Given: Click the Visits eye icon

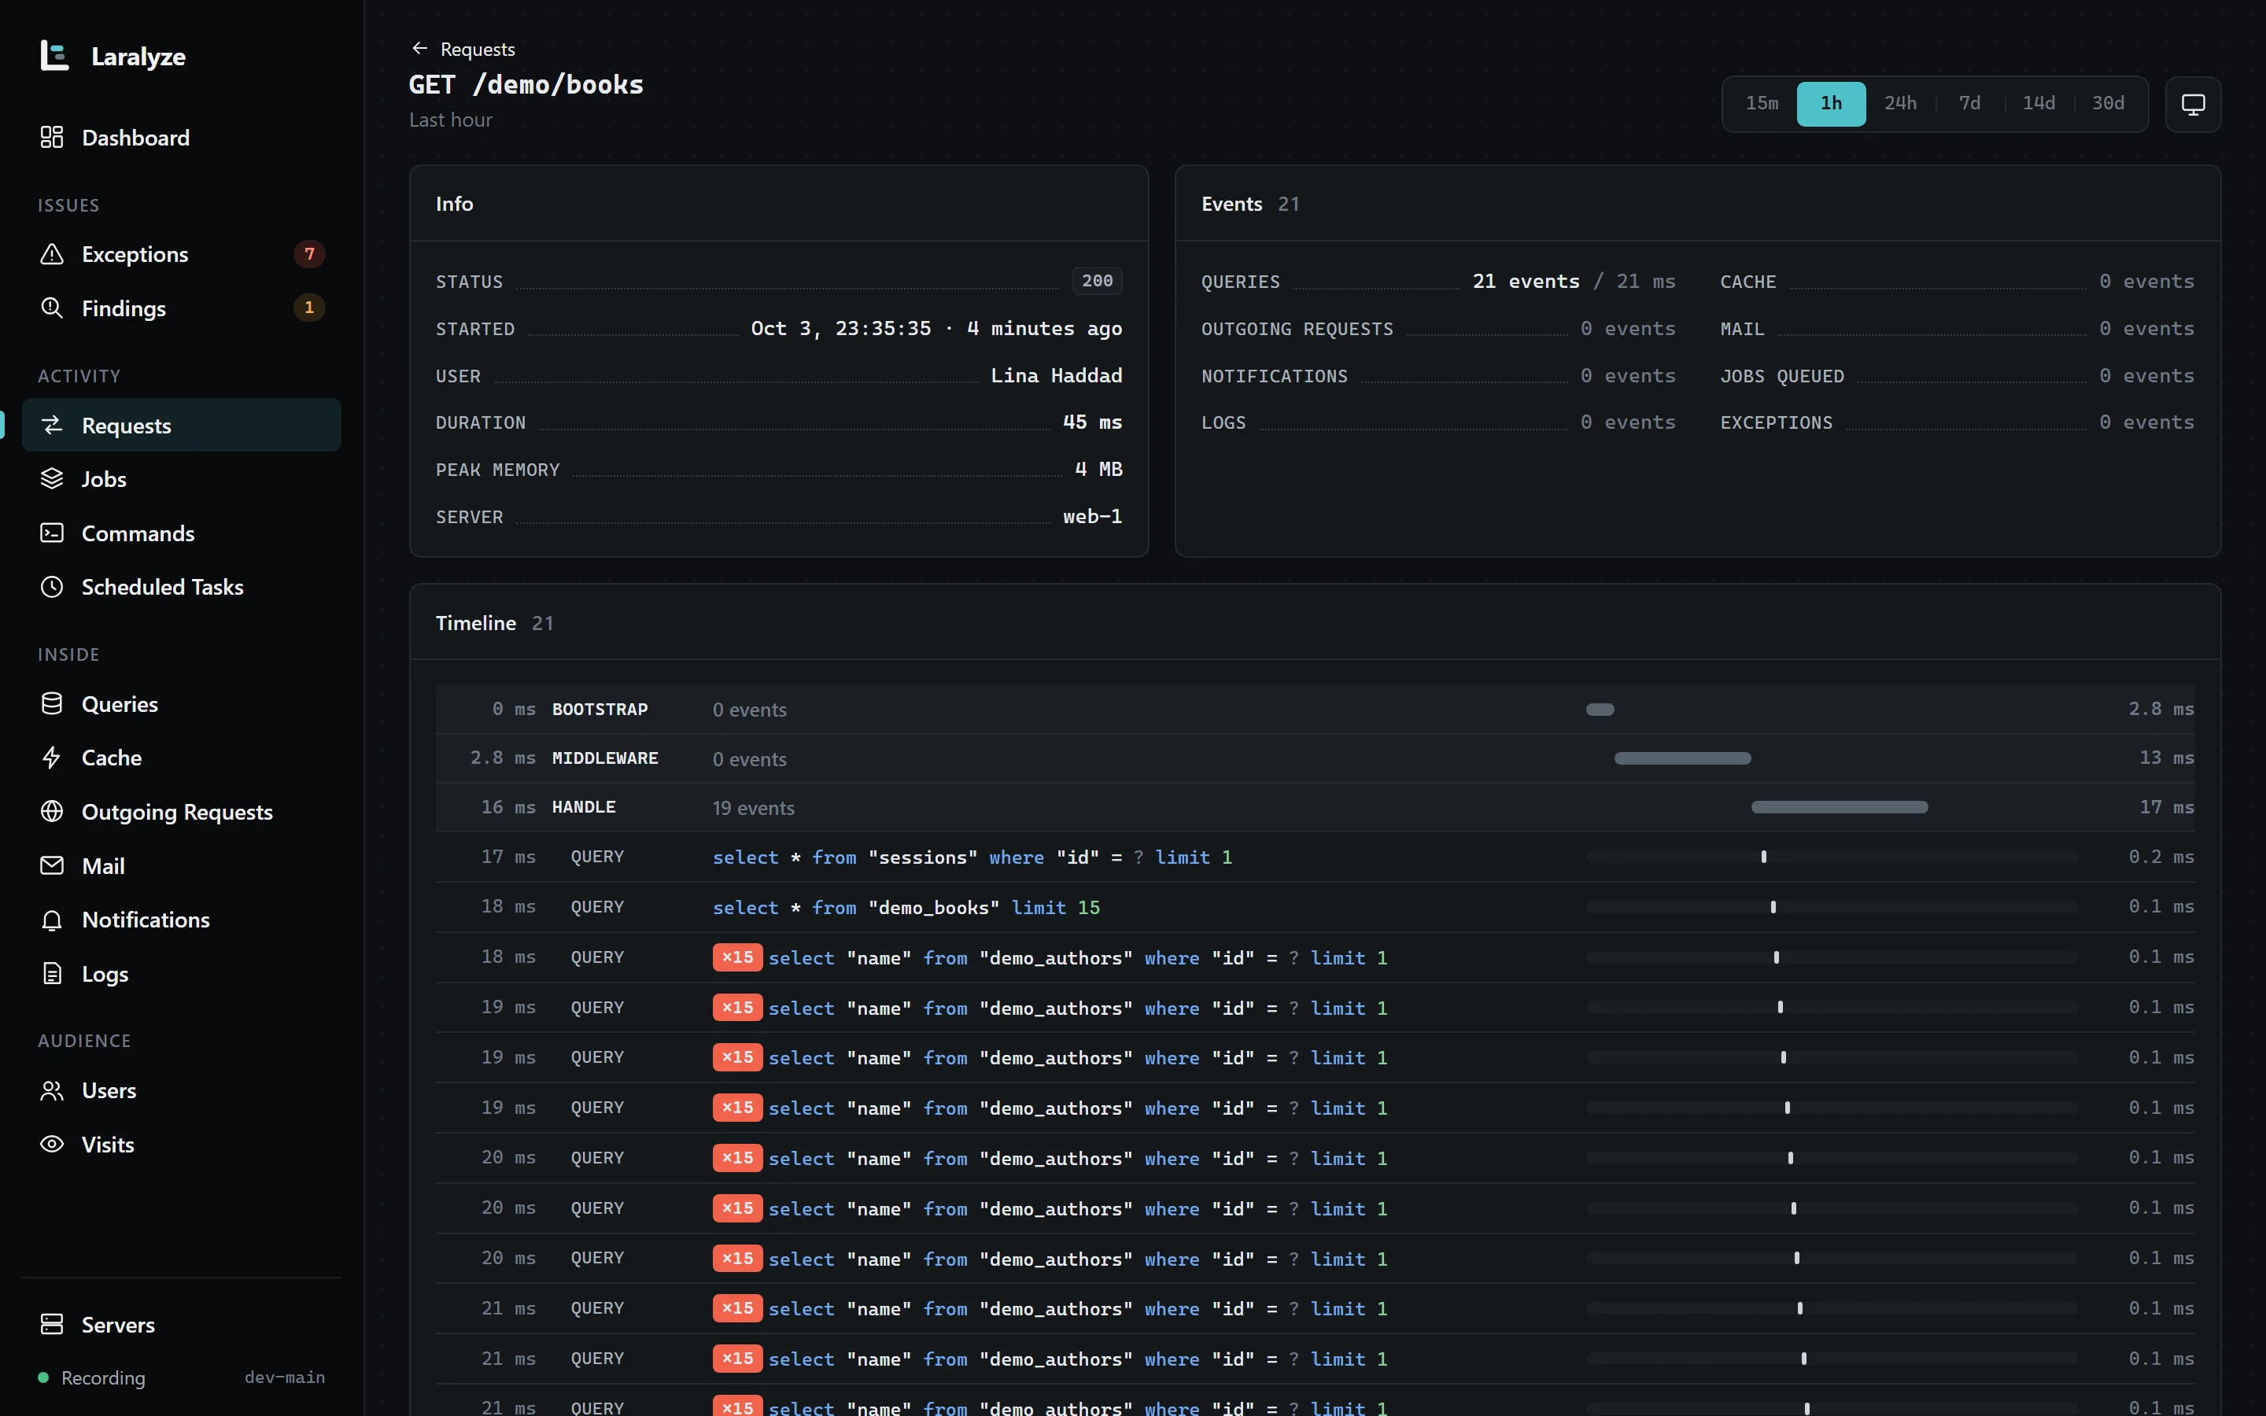Looking at the screenshot, I should point(51,1145).
